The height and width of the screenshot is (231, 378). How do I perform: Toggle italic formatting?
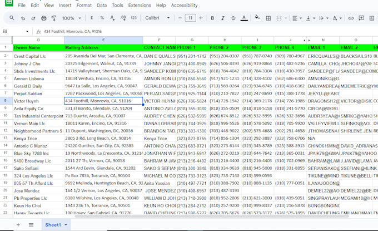(x=223, y=18)
